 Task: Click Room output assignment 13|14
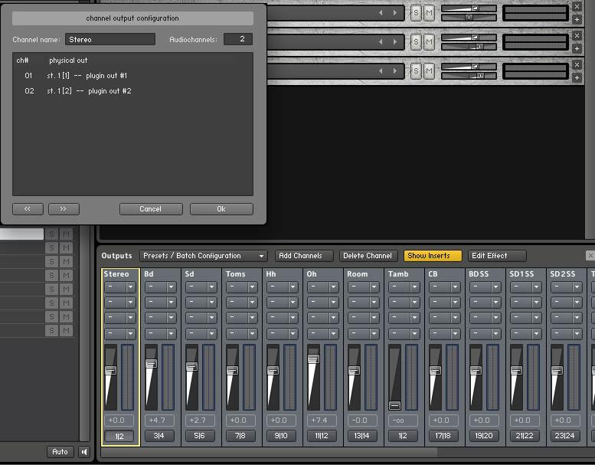[362, 436]
